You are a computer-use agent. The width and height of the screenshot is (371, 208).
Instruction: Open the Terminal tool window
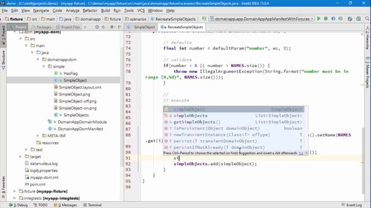(93, 205)
